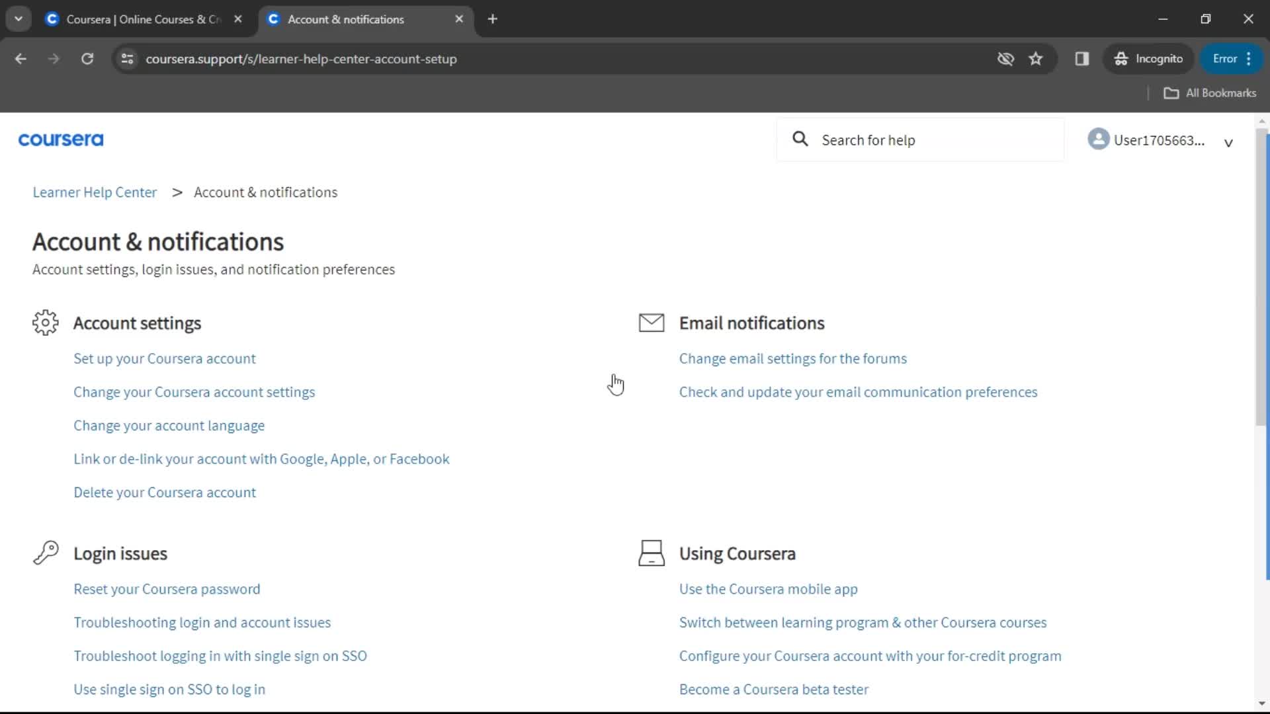
Task: Close the Account & notifications tab
Action: [459, 19]
